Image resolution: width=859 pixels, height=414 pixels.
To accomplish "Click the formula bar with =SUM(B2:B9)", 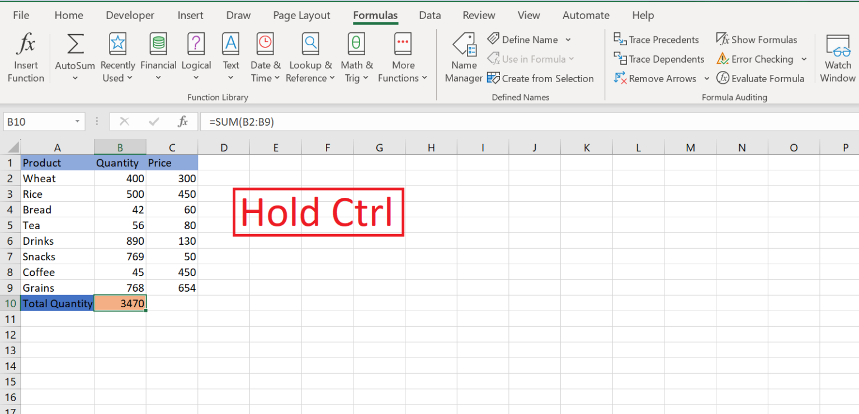I will (529, 122).
